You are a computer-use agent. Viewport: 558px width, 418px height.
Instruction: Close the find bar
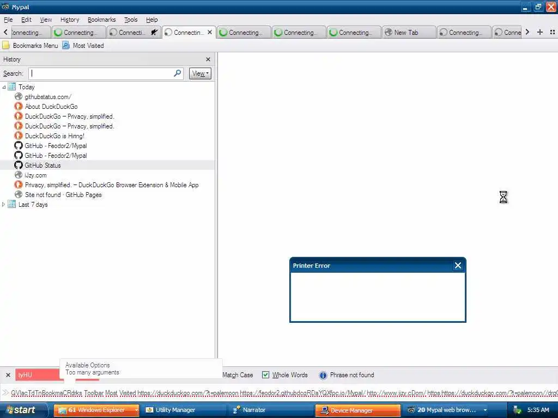point(8,375)
